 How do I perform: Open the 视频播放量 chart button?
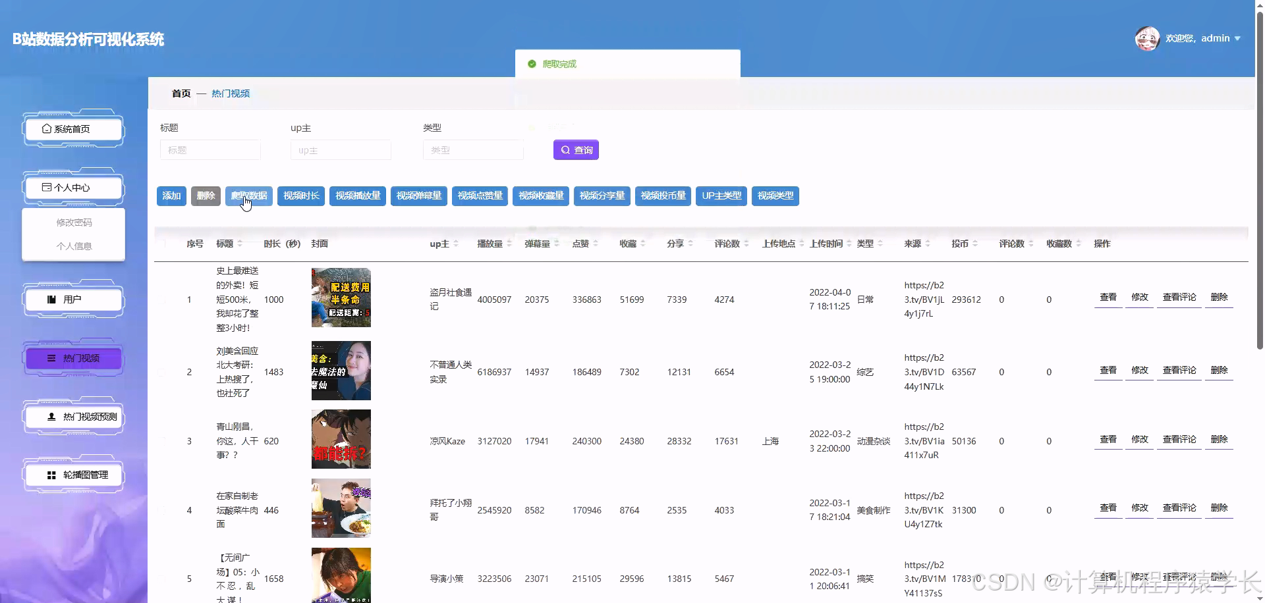(x=358, y=196)
